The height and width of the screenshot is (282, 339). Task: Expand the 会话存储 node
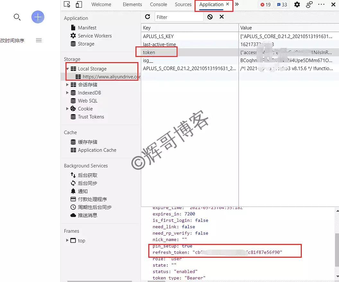67,85
